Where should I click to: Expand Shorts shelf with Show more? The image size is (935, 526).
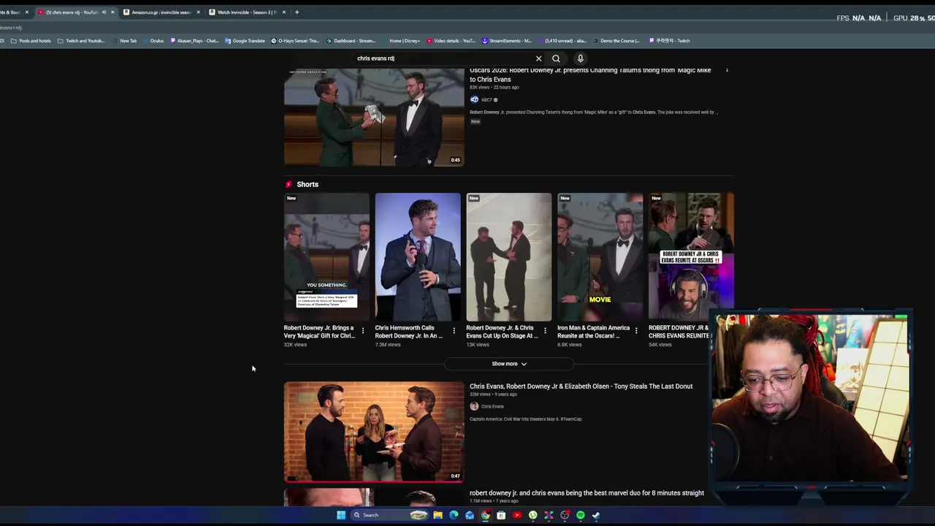pyautogui.click(x=509, y=364)
